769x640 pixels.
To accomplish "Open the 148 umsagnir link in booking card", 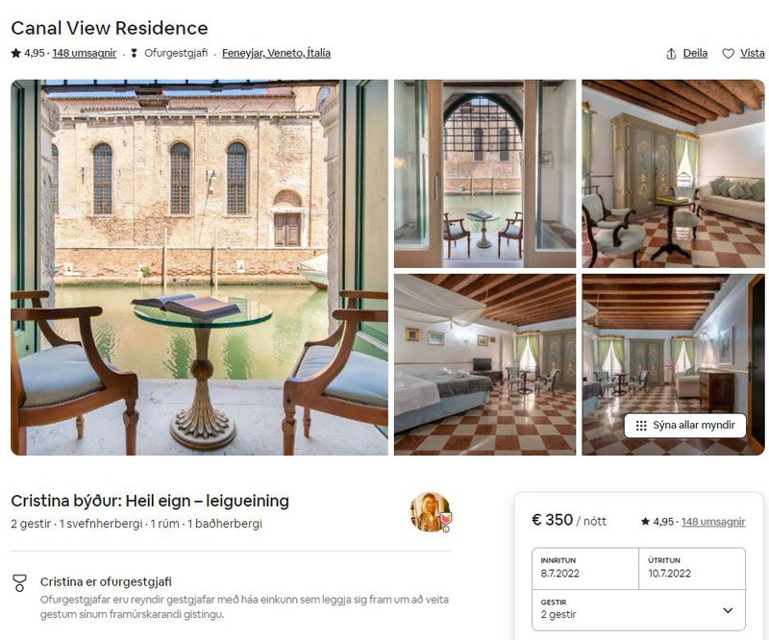I will [713, 521].
